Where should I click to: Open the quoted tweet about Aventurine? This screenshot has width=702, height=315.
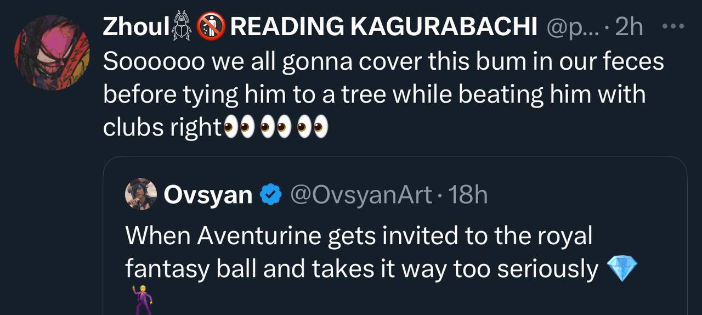[x=362, y=252]
